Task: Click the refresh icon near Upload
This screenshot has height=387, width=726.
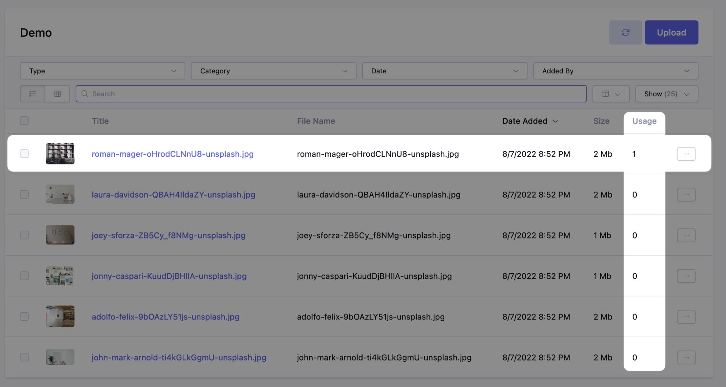Action: [x=625, y=32]
